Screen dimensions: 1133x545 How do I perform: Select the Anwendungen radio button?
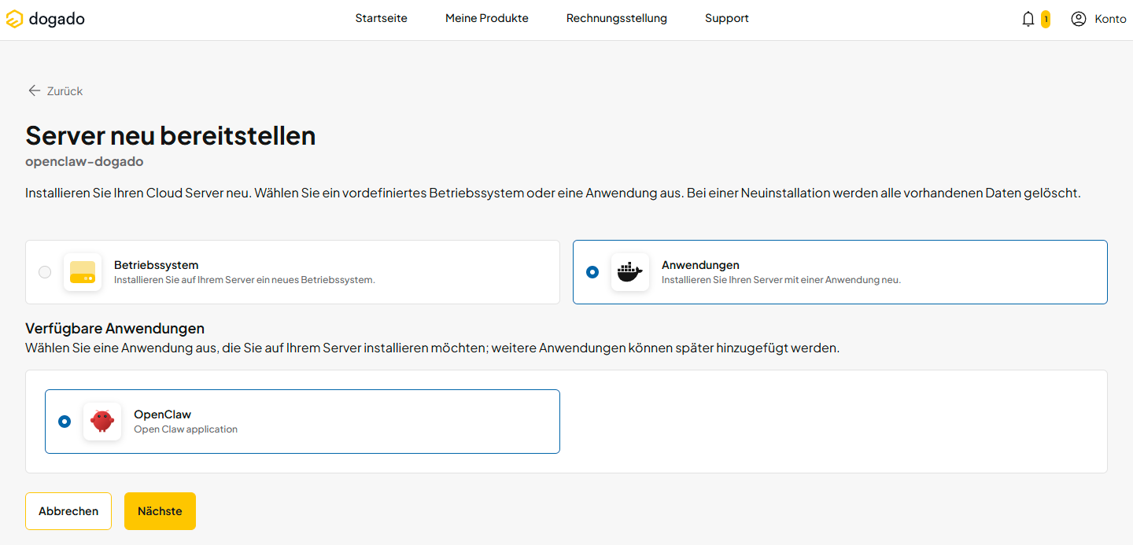[x=592, y=272]
